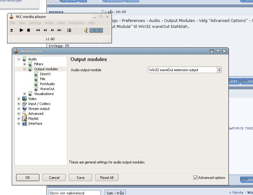Image resolution: width=253 pixels, height=195 pixels.
Task: Collapse the Audio tree node
Action: point(19,59)
